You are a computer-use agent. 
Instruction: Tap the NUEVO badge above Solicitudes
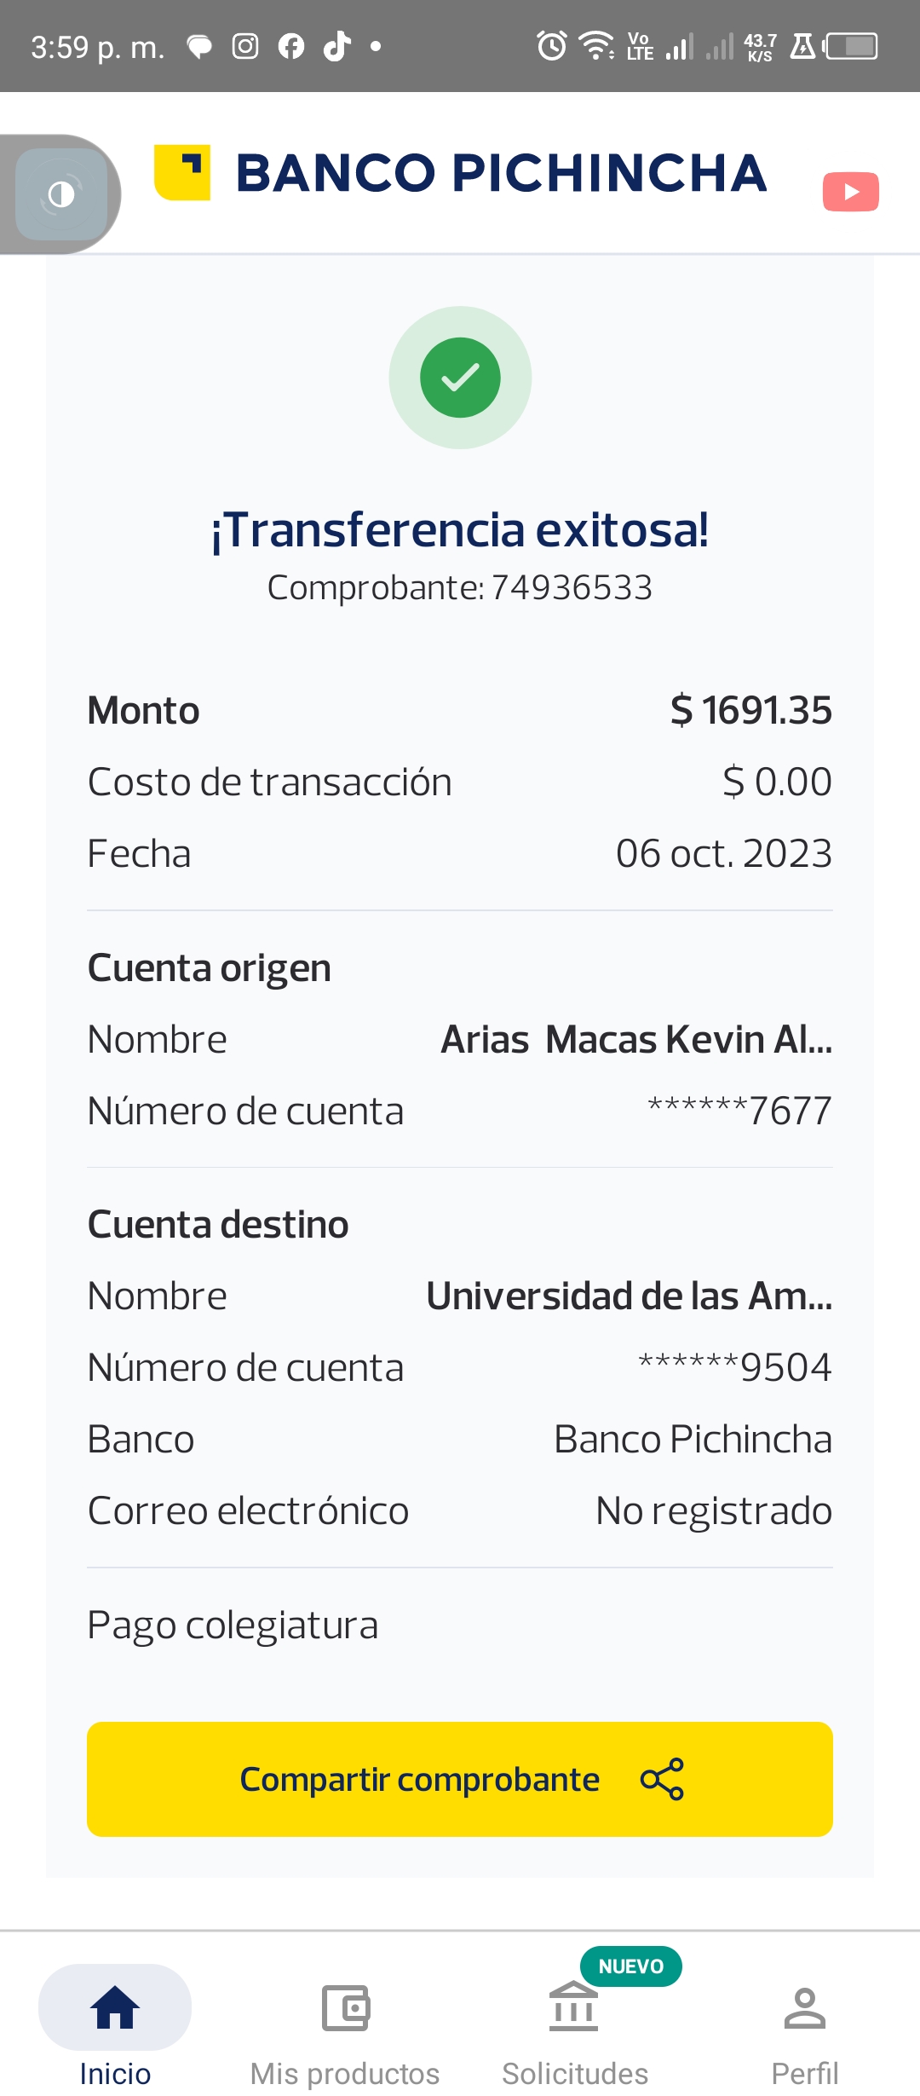coord(630,1966)
